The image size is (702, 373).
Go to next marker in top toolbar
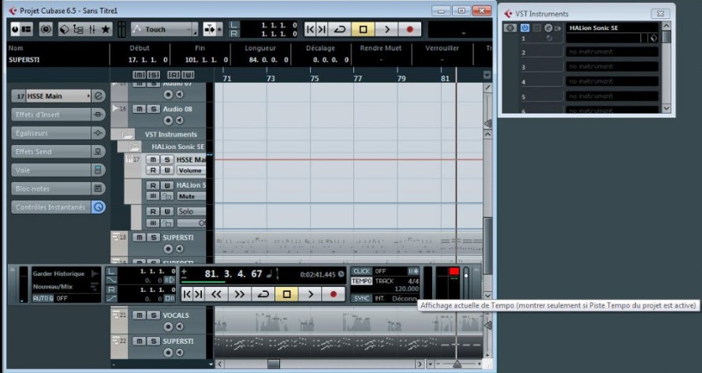[322, 29]
